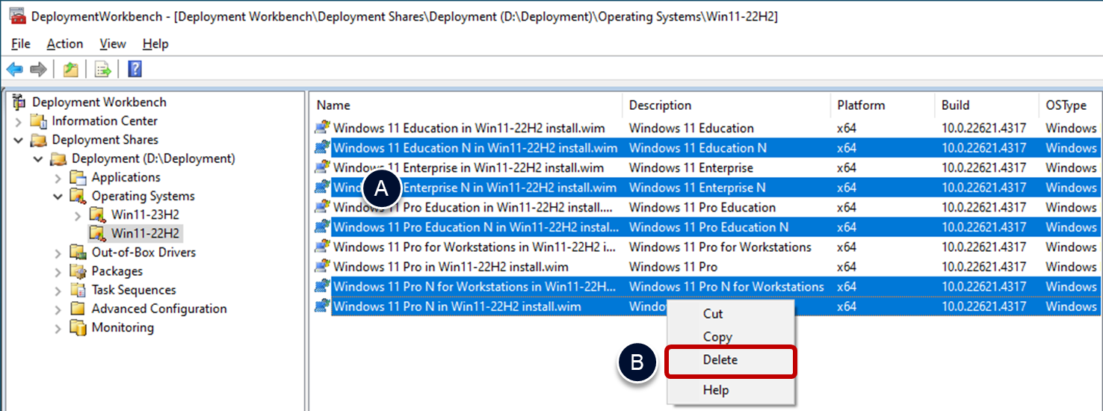Viewport: 1103px width, 411px height.
Task: Sort by the OSType column header
Action: (1071, 105)
